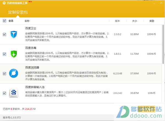Click version 1.8.0.1 of 百度杀毒

coord(117,54)
